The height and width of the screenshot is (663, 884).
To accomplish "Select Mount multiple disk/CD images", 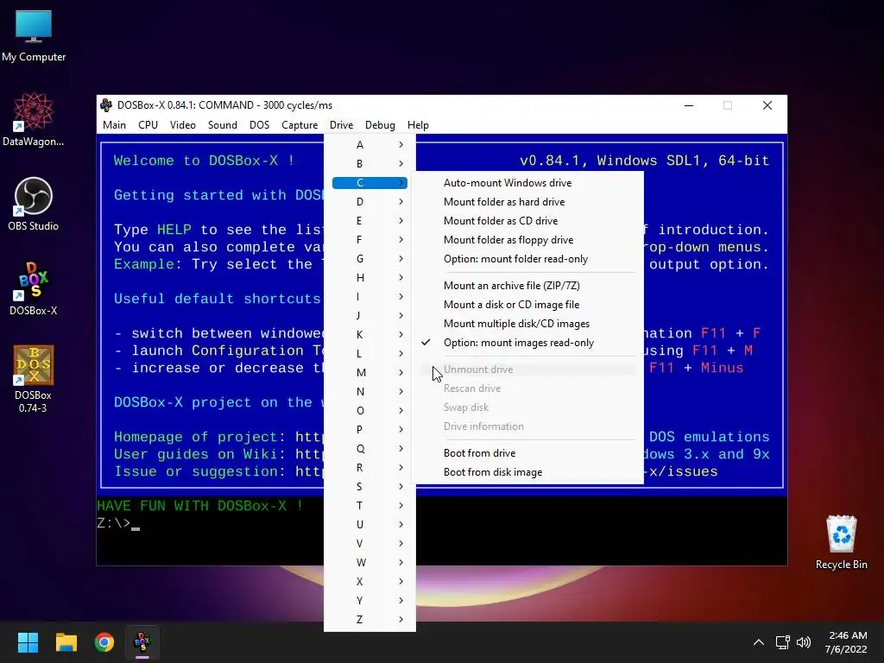I will [529, 324].
